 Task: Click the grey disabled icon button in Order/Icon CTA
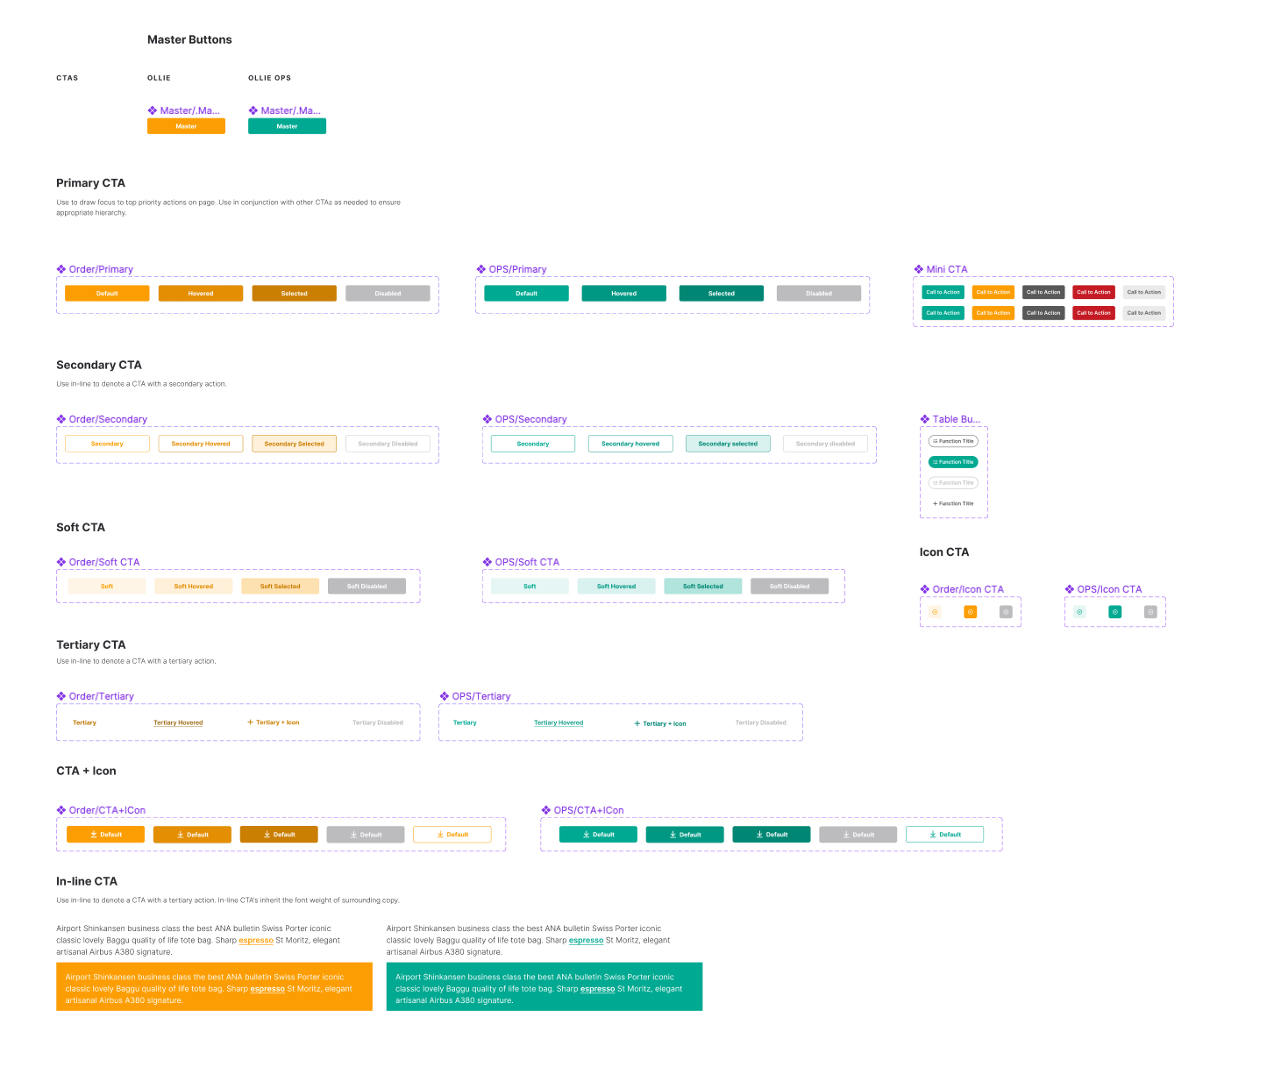click(1006, 612)
